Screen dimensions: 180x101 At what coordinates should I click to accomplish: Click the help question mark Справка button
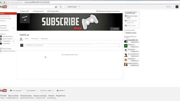click(x=61, y=90)
